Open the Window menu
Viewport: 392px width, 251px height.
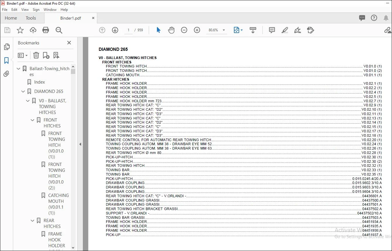pyautogui.click(x=50, y=10)
